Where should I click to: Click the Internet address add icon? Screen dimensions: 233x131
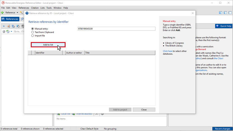[x=73, y=114]
